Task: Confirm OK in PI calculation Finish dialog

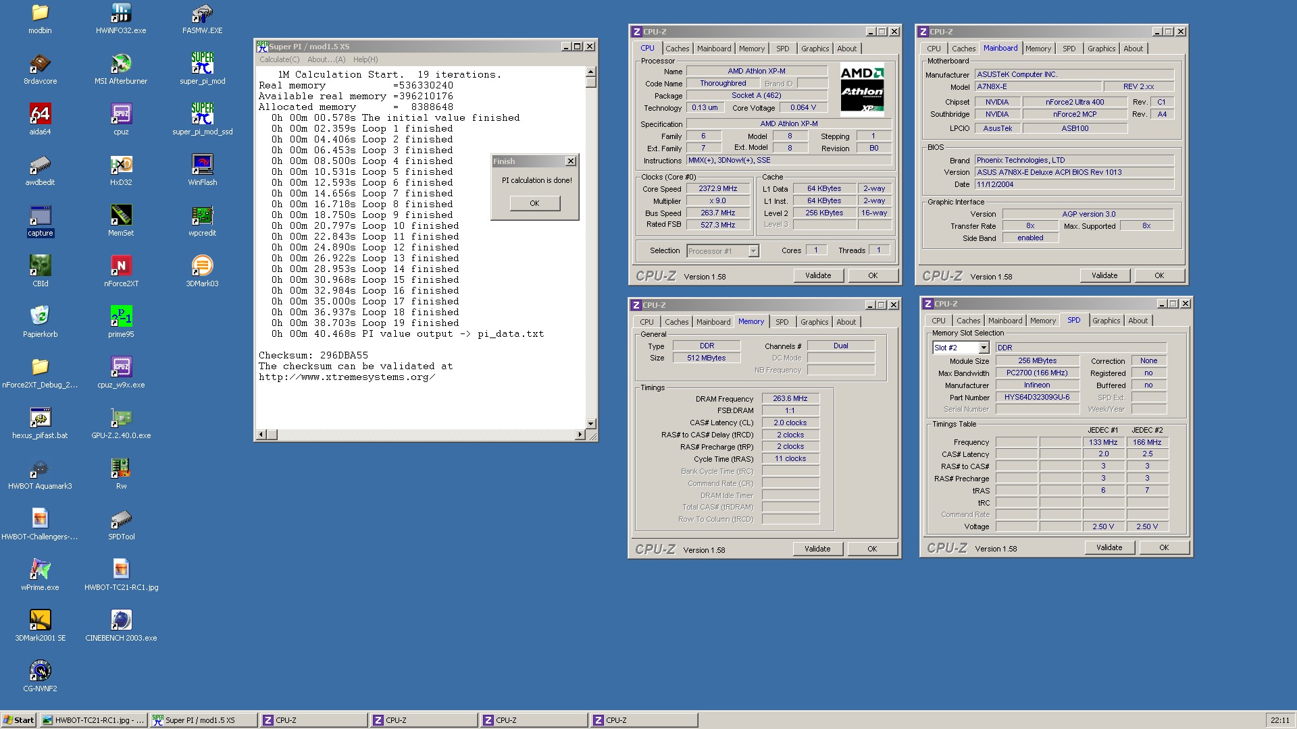Action: click(x=534, y=203)
